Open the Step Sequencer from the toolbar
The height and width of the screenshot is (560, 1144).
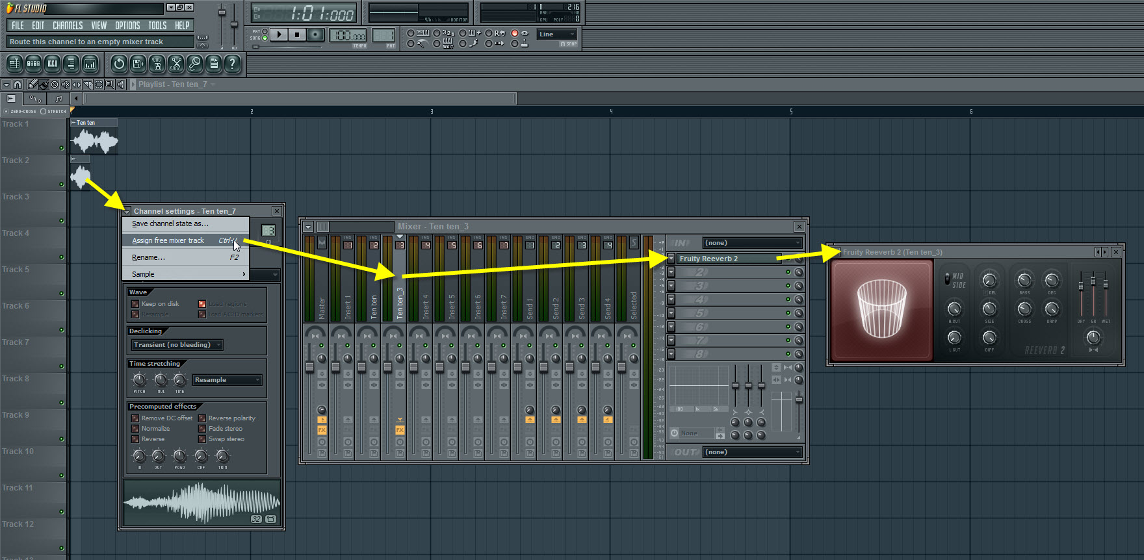pos(33,64)
